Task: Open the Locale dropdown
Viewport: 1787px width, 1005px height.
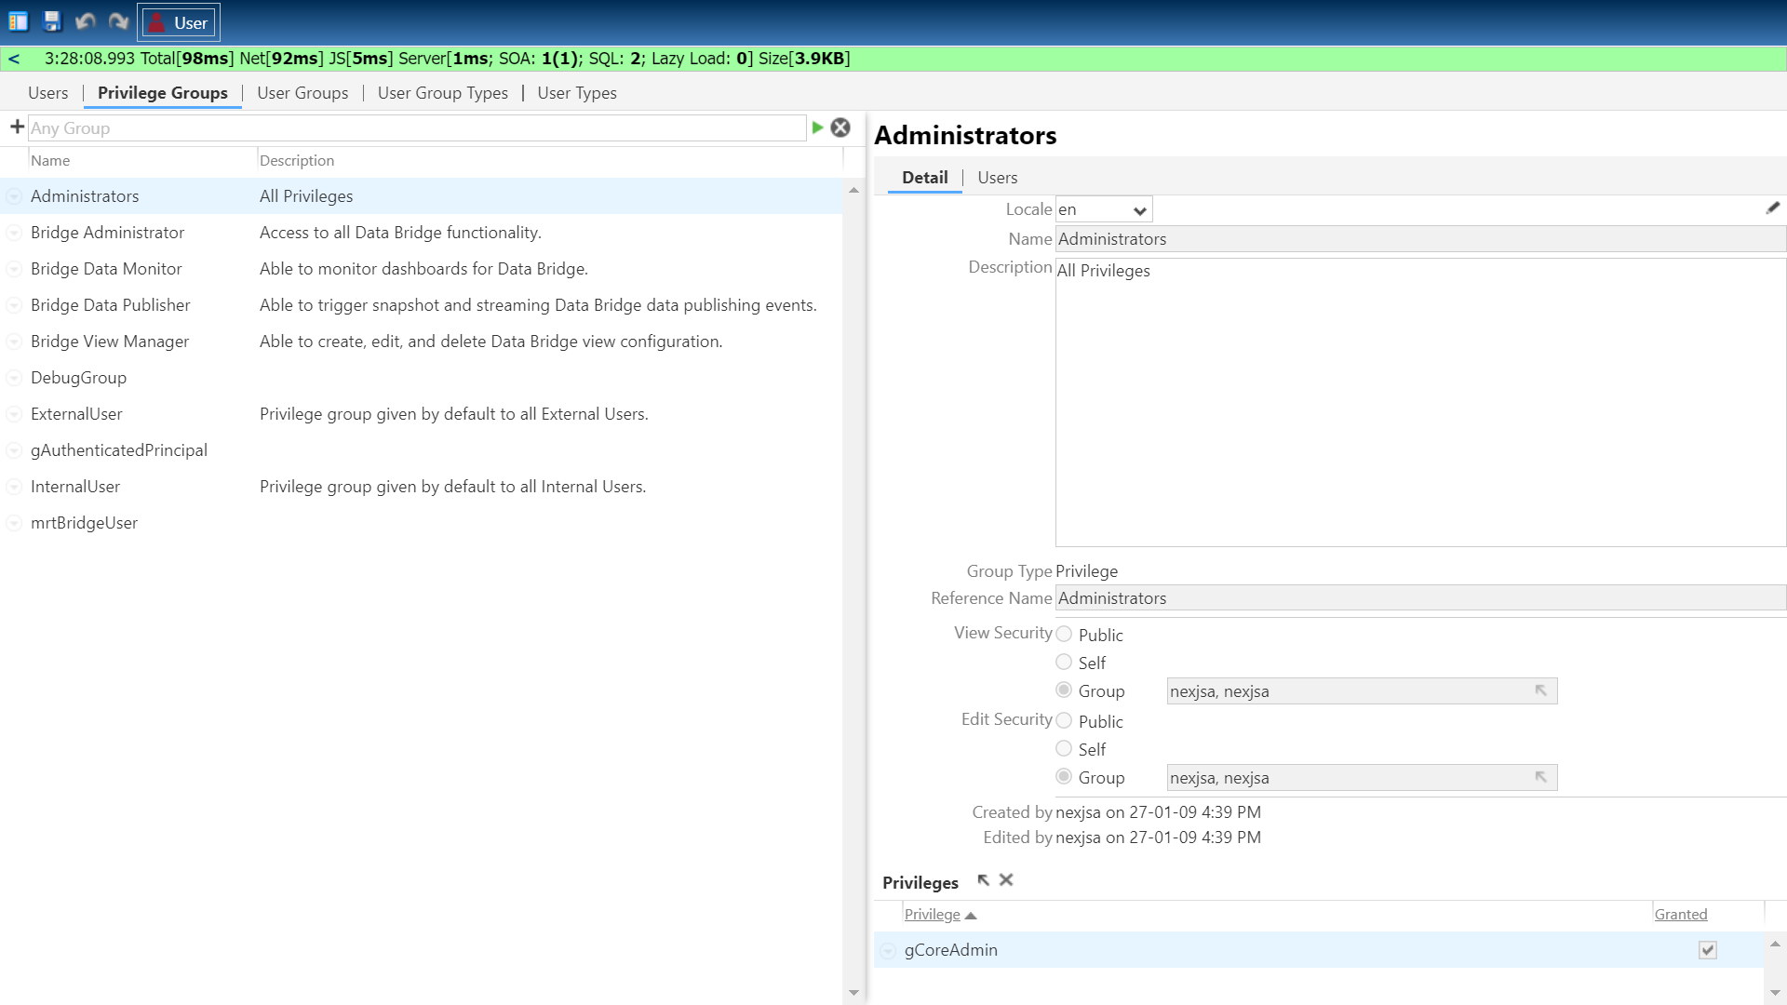Action: [x=1139, y=210]
